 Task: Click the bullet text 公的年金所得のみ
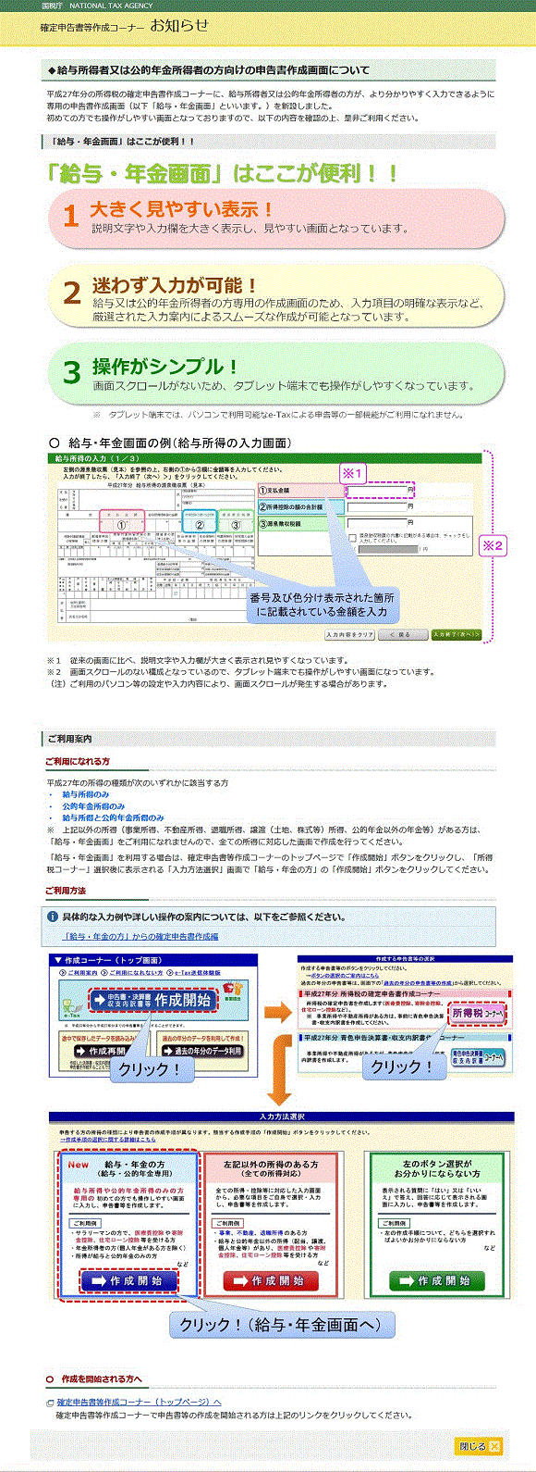[x=92, y=806]
